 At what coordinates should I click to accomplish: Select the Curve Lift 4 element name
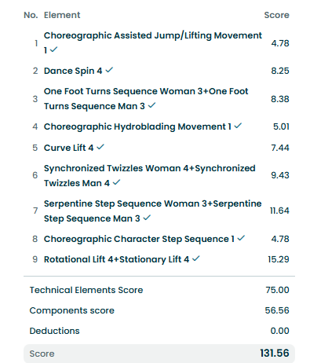point(68,148)
